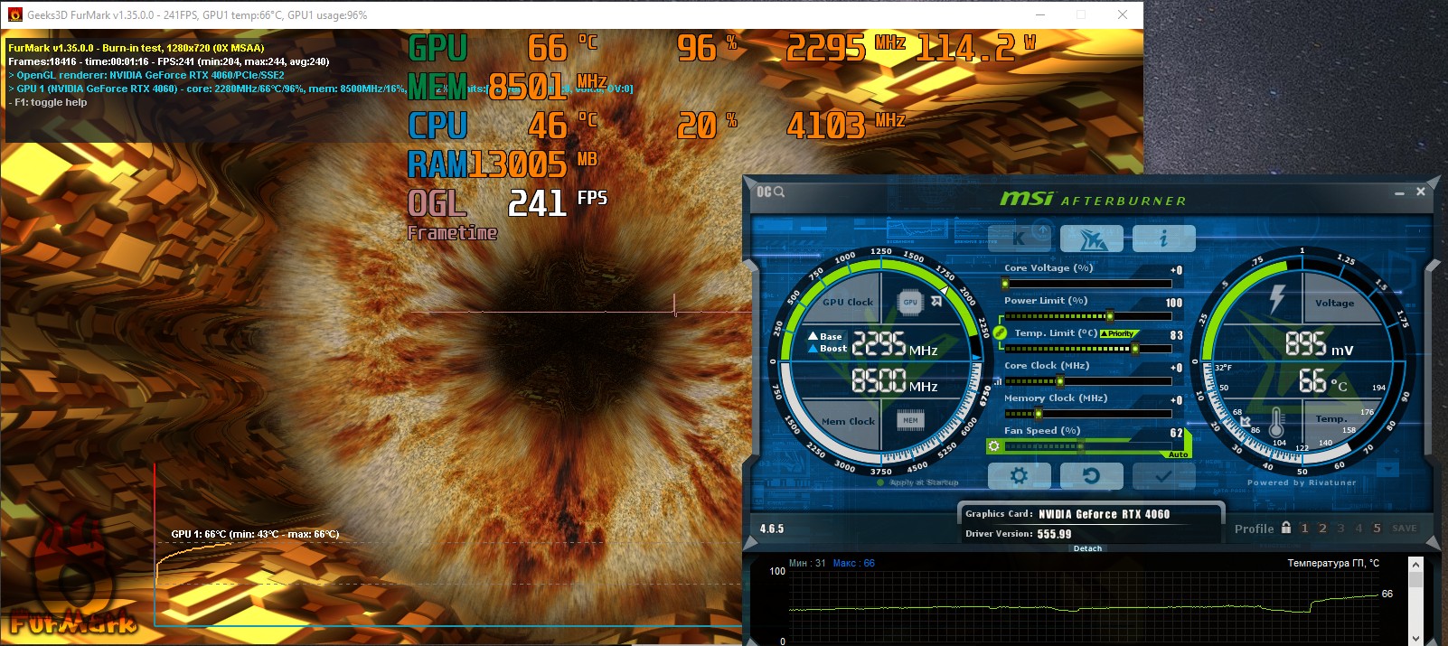
Task: Click the monitoring graph scrollbar up arrow
Action: point(1415,564)
